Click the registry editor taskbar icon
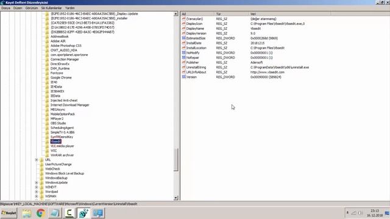Viewport: 390px width, 219px height. tap(84, 213)
